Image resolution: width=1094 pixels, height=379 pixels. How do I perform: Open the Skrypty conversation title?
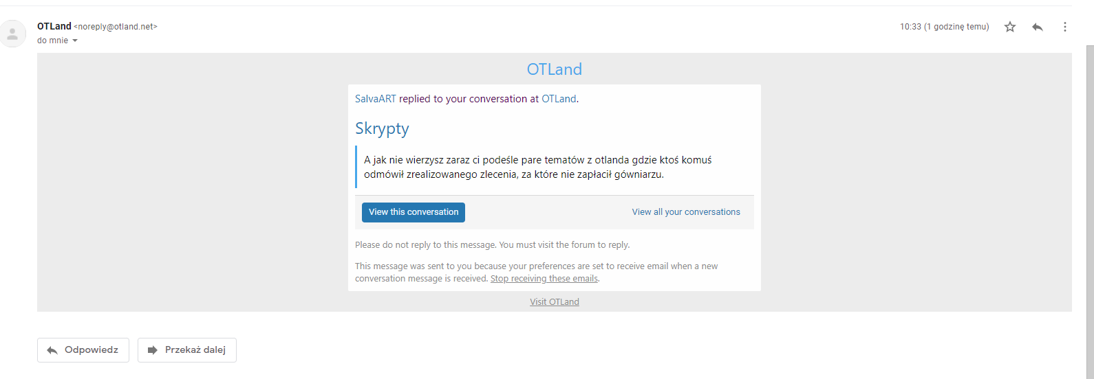coord(382,129)
